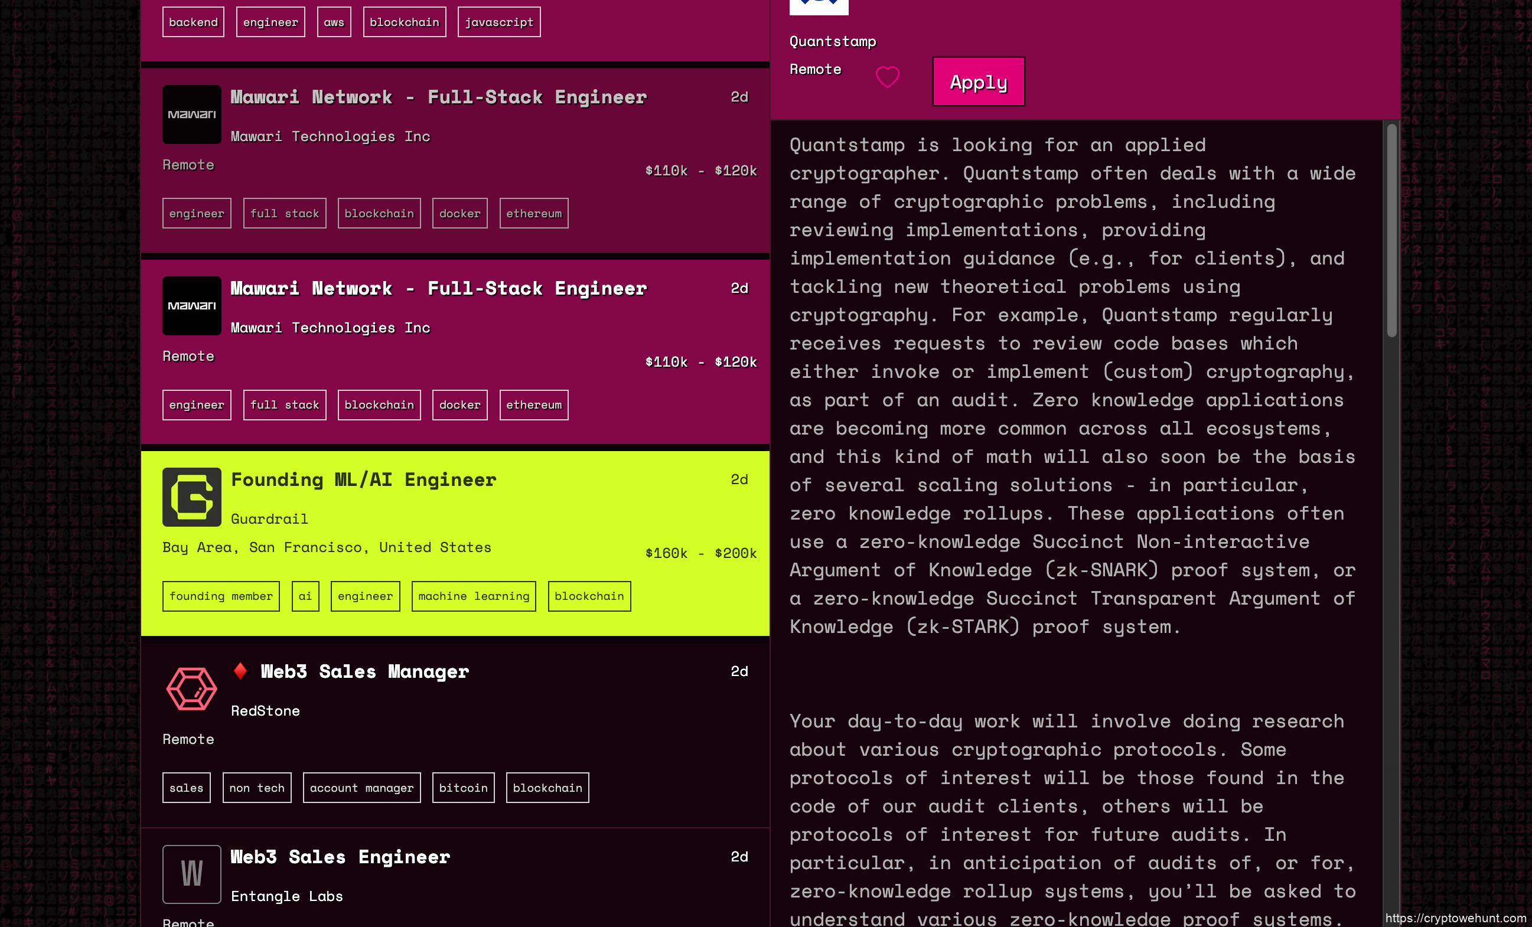Filter by the machine learning tag

click(x=473, y=596)
